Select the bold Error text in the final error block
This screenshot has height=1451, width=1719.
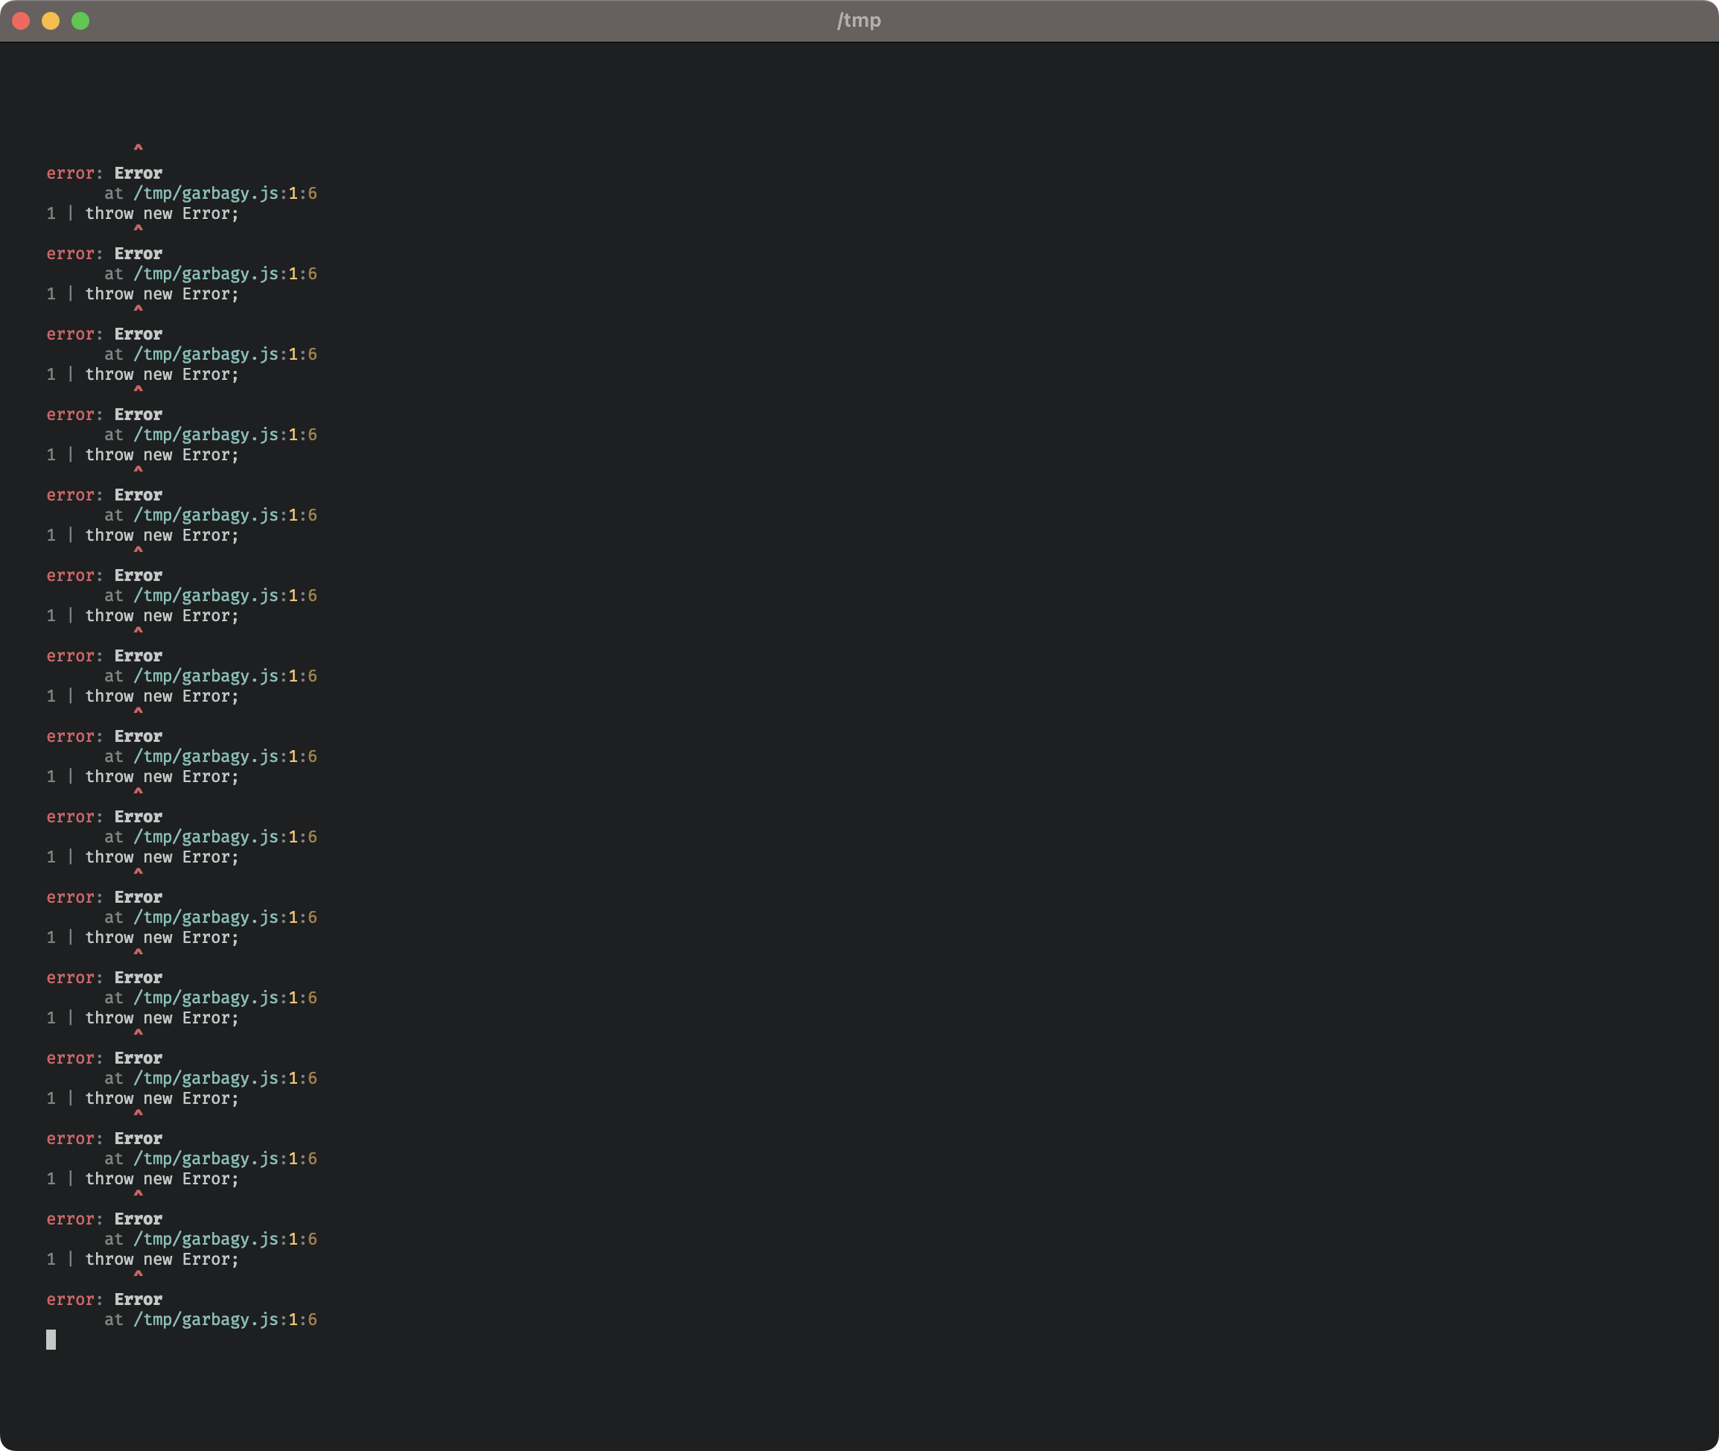(x=137, y=1300)
